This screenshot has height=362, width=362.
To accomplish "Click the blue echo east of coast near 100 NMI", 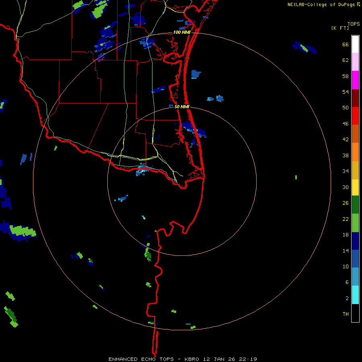I will click(x=196, y=74).
